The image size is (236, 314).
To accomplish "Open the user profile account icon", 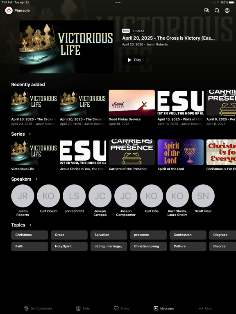I will (227, 10).
